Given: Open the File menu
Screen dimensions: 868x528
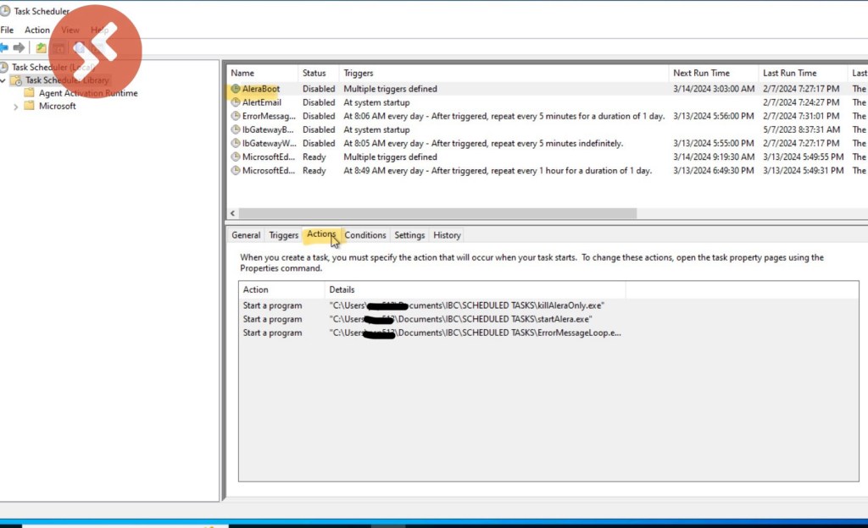Looking at the screenshot, I should [x=7, y=30].
